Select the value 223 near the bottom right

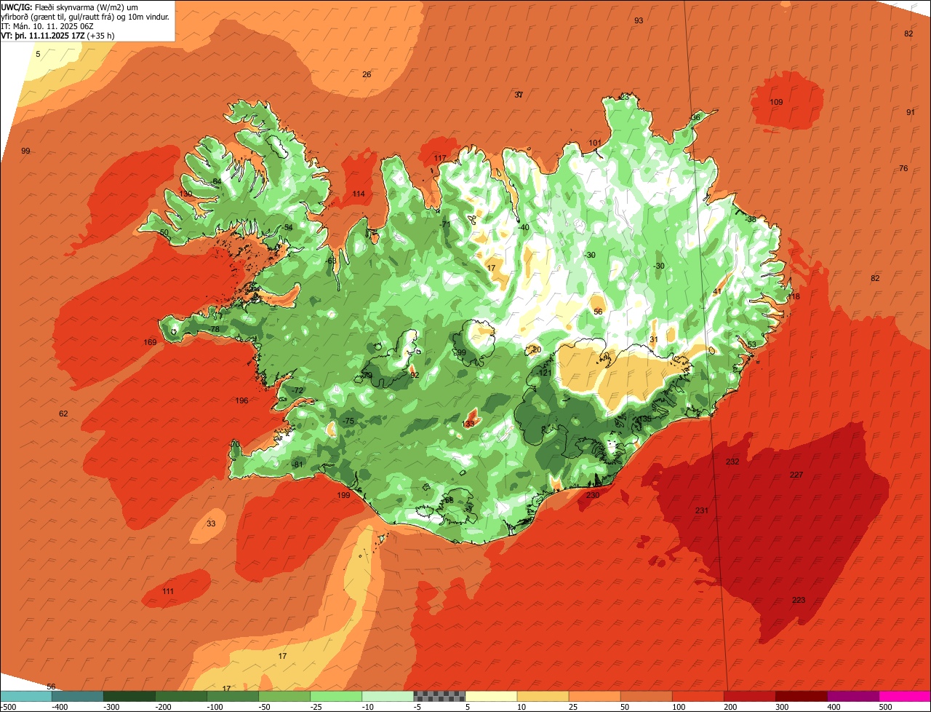(799, 600)
